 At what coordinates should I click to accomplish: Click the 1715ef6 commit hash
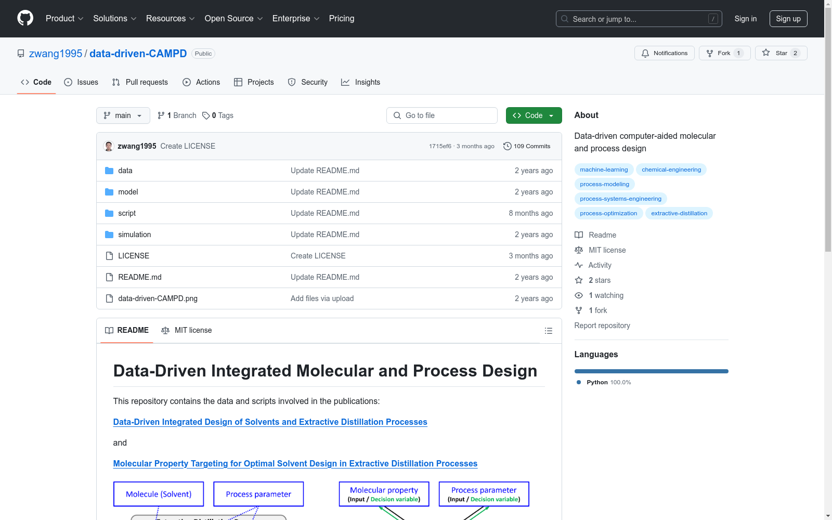point(440,146)
